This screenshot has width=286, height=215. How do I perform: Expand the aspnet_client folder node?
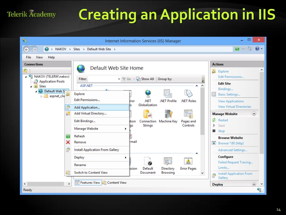pos(41,96)
